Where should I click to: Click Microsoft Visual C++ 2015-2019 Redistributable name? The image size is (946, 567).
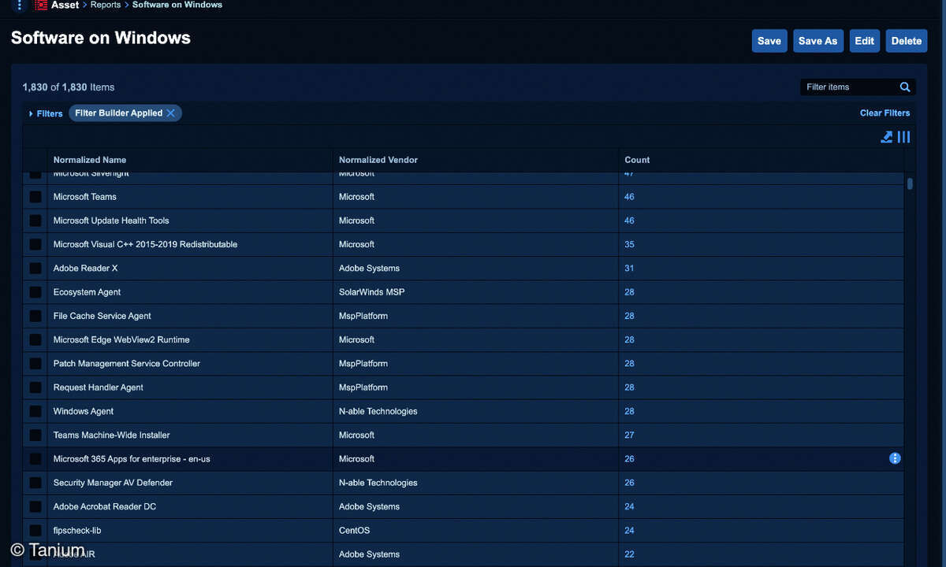point(145,244)
